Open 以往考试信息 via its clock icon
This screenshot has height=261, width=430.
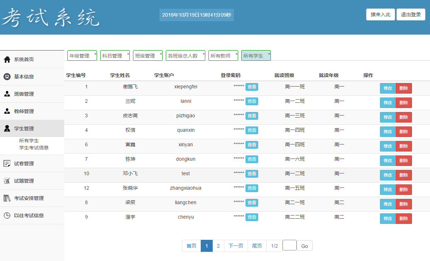7,215
